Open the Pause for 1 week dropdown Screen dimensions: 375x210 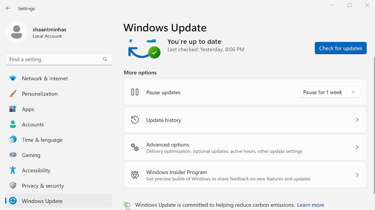point(353,92)
